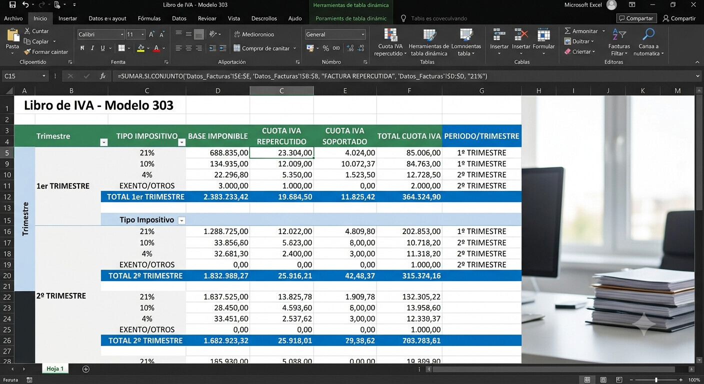
Task: Align text left in bottom alignment row
Action: click(178, 48)
